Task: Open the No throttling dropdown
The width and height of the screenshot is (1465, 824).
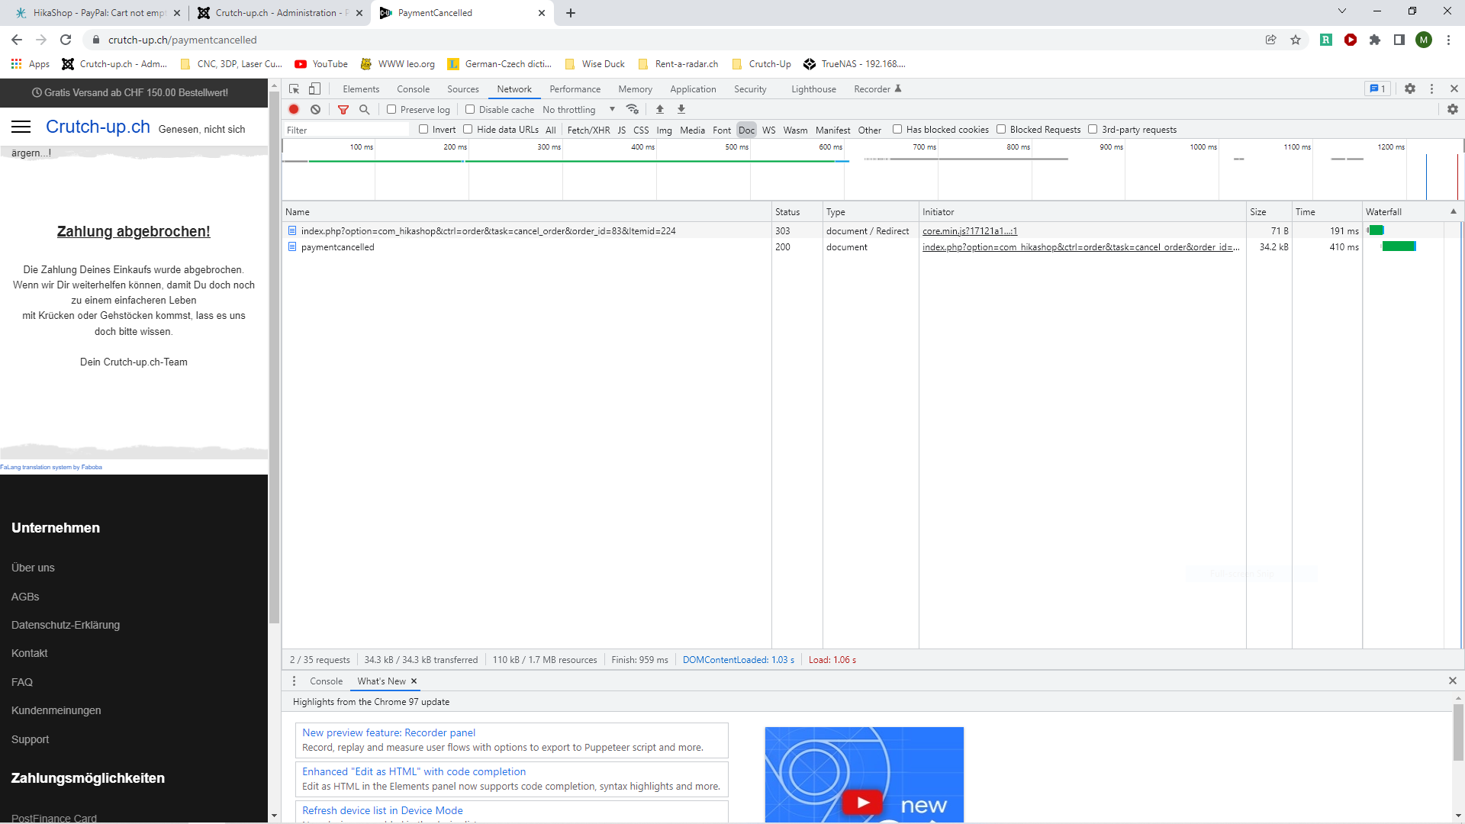Action: [578, 109]
